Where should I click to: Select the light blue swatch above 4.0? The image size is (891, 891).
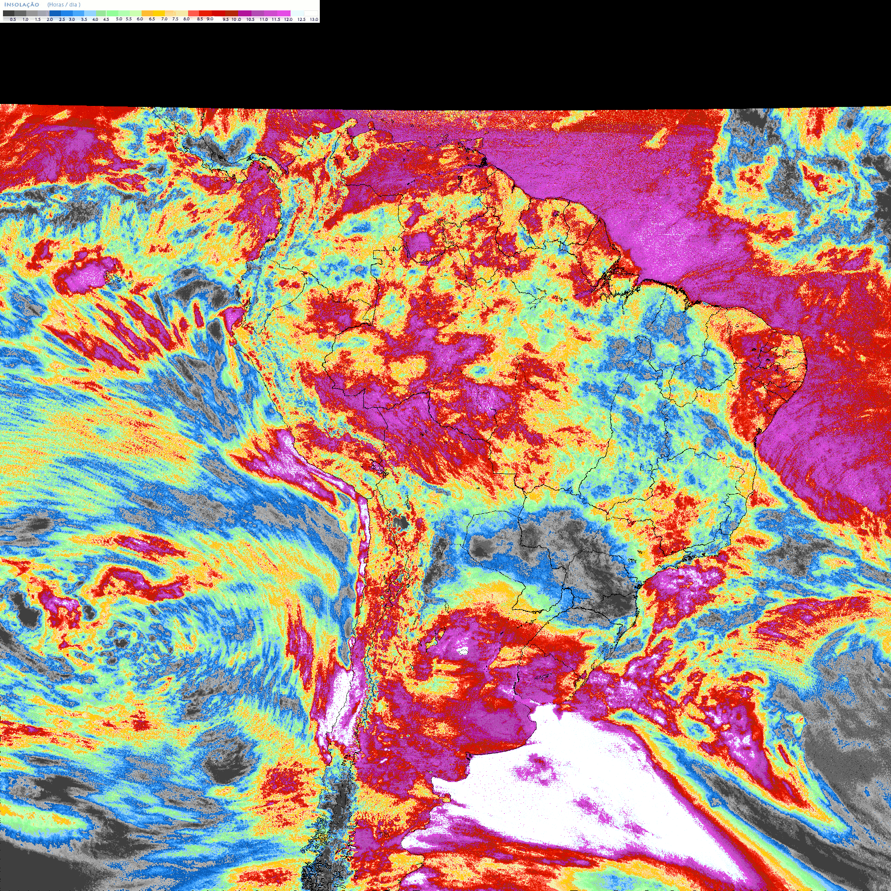(x=90, y=13)
